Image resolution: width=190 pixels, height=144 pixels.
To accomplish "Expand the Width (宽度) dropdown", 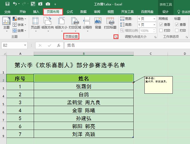I will (x=154, y=19).
